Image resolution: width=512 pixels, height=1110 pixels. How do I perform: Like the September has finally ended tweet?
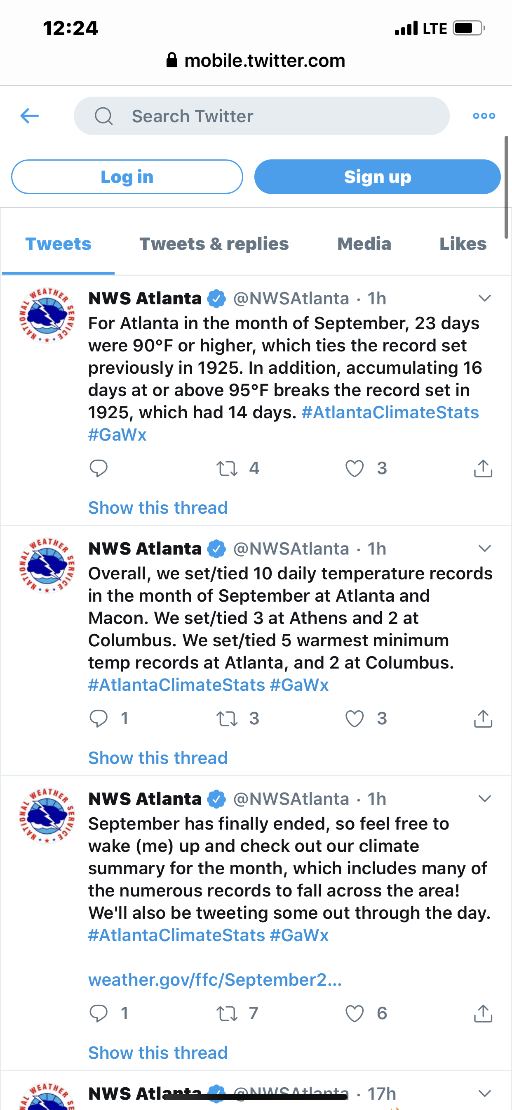pyautogui.click(x=355, y=1013)
